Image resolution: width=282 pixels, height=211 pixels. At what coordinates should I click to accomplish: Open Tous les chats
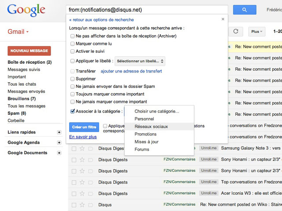point(22,84)
